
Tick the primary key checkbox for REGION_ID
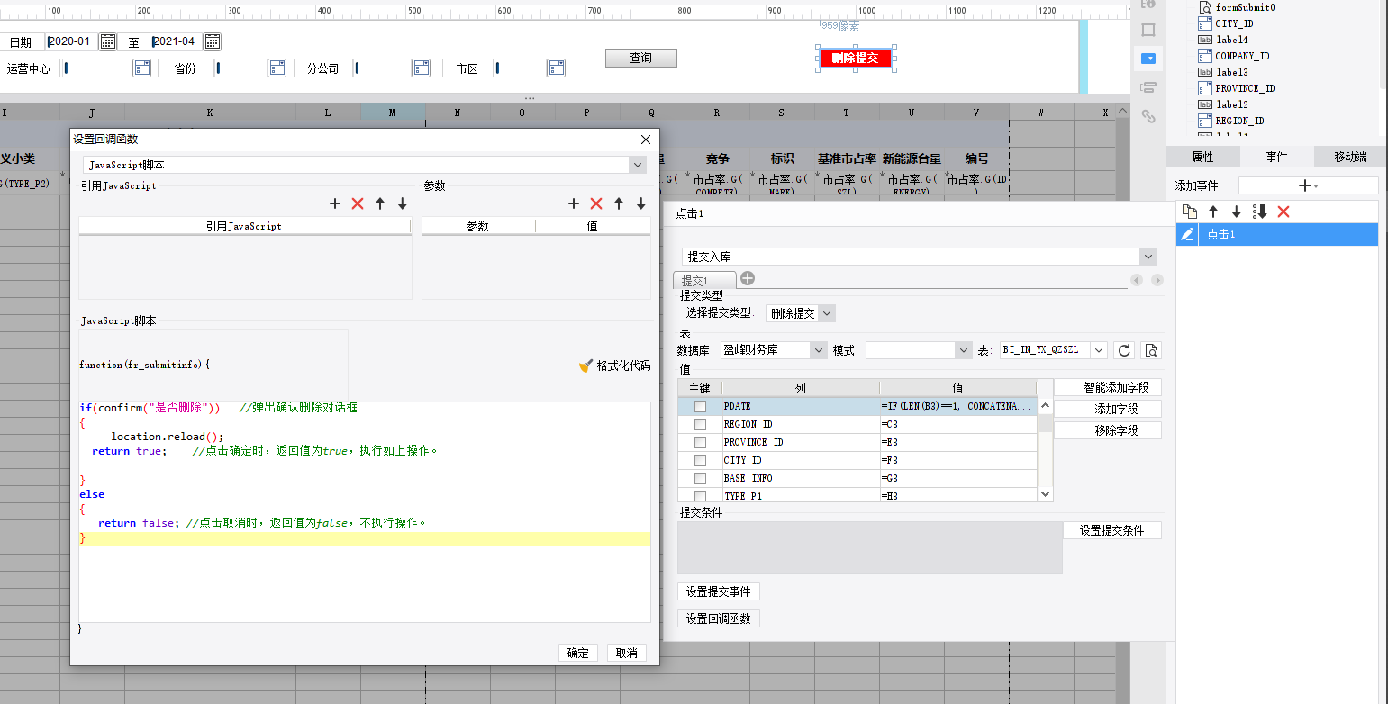700,425
